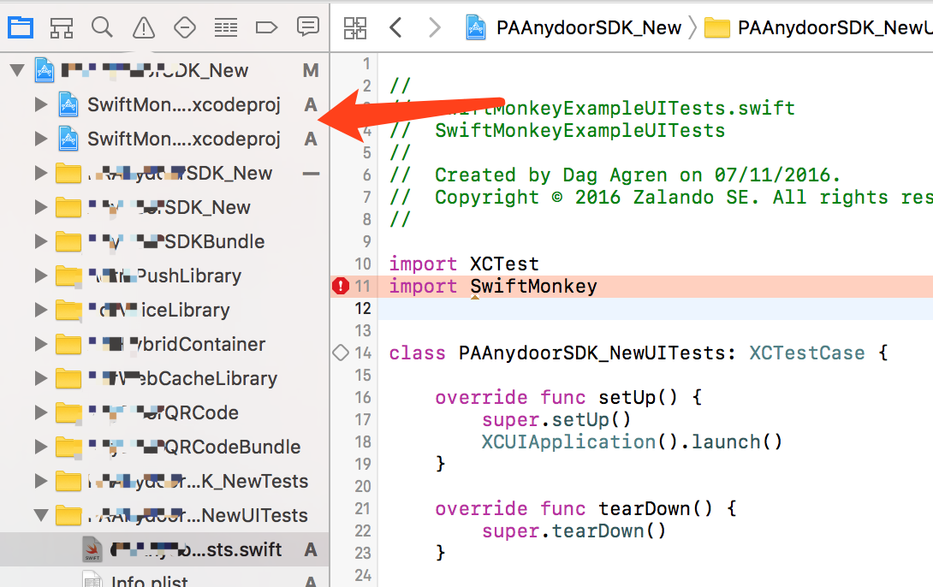Open the Breakpoint navigator tag icon
This screenshot has width=933, height=587.
click(266, 27)
